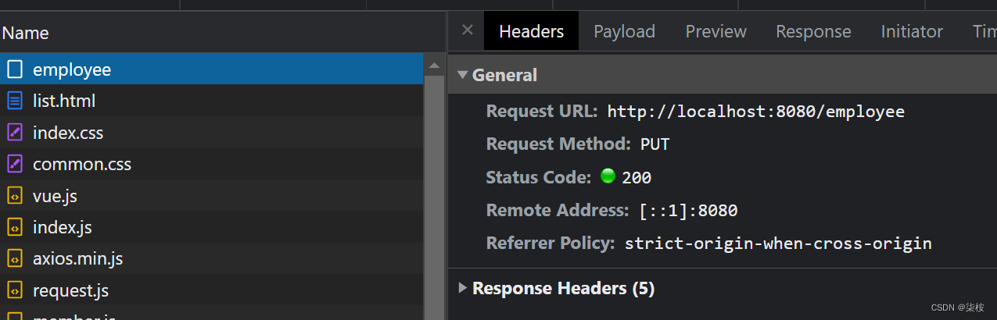Image resolution: width=997 pixels, height=320 pixels.
Task: Switch to the Preview tab
Action: [716, 31]
